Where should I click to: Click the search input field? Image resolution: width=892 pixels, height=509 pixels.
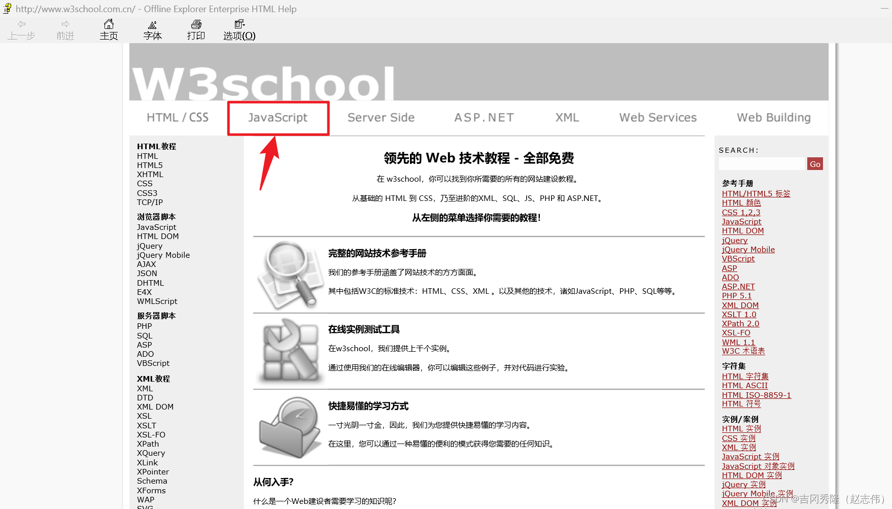762,164
